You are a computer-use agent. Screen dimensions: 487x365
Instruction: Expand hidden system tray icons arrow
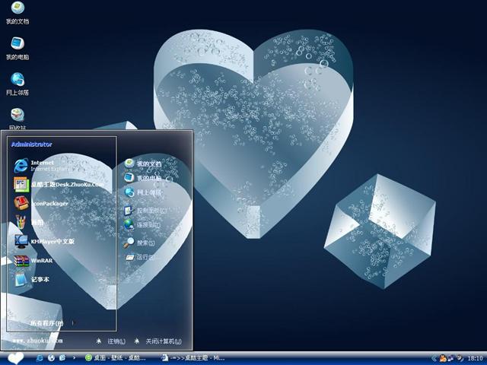click(434, 358)
